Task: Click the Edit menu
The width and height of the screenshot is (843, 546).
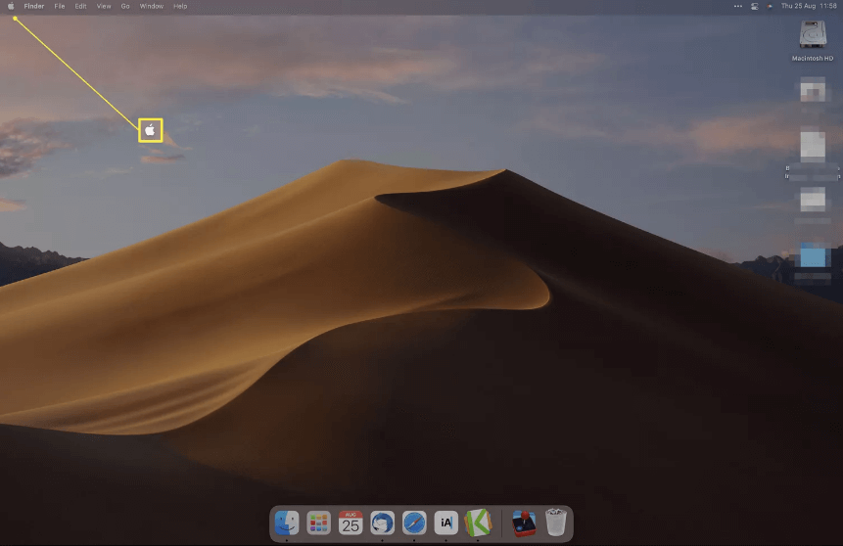Action: click(x=80, y=6)
